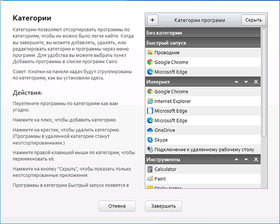
Task: Click the Проводник folder icon
Action: point(150,52)
